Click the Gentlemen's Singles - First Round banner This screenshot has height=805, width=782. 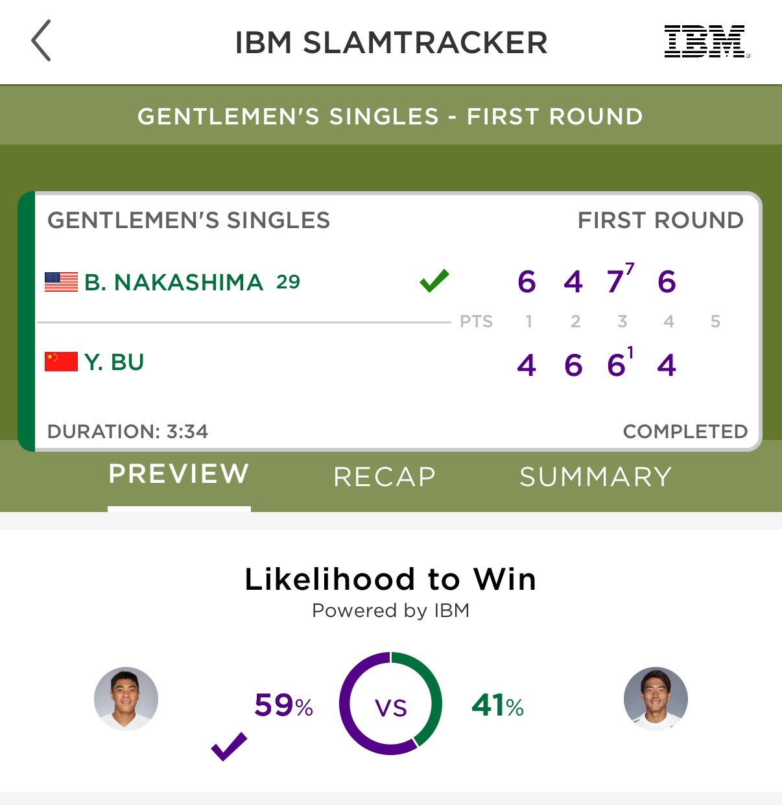tap(390, 117)
